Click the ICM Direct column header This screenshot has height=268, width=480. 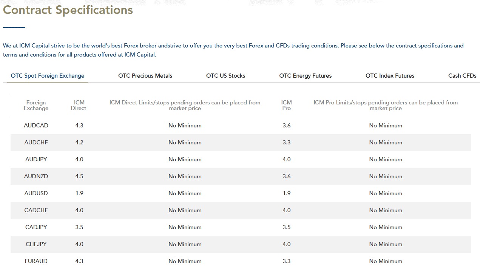[x=79, y=105]
